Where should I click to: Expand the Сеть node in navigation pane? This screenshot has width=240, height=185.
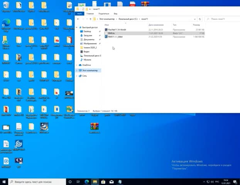coord(77,76)
